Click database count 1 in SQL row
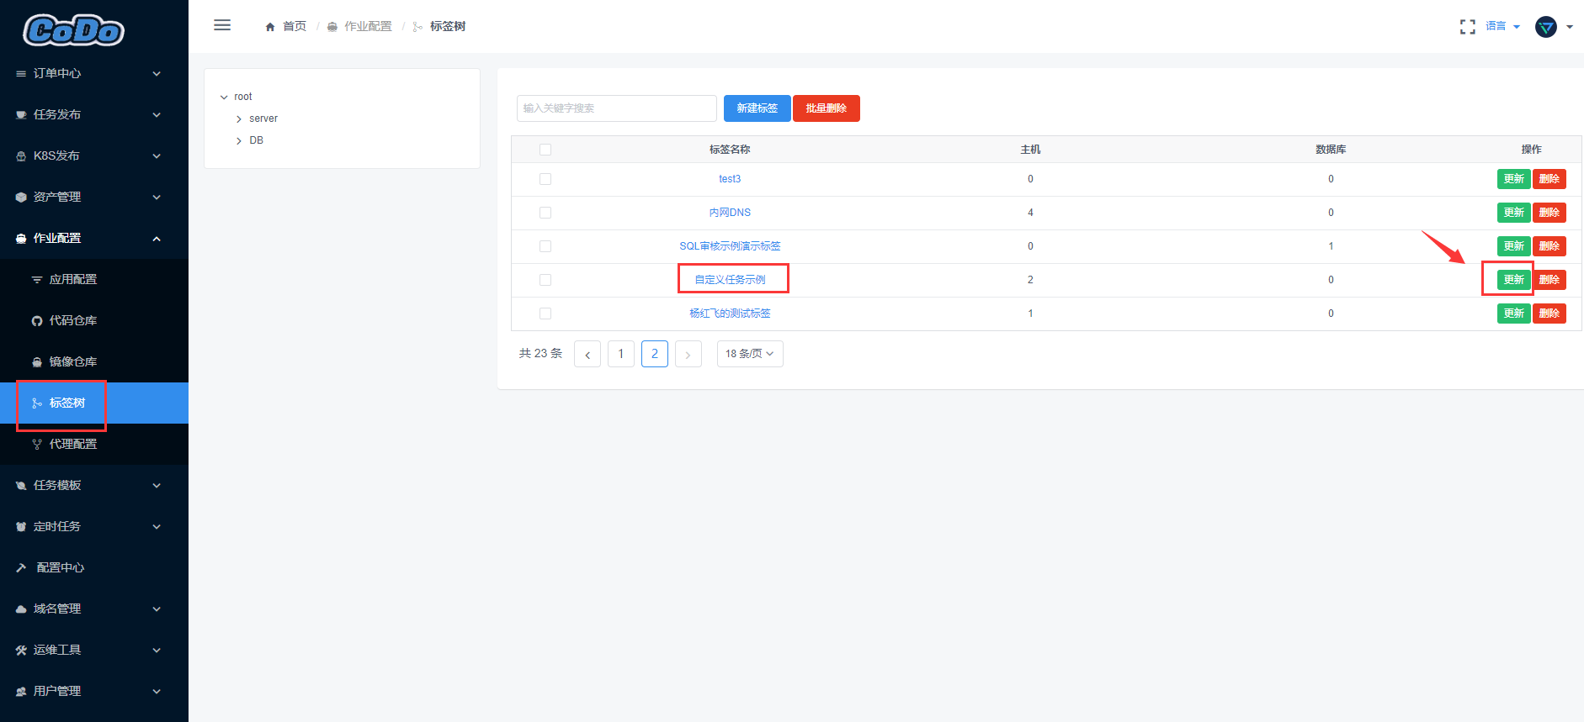 click(x=1331, y=246)
